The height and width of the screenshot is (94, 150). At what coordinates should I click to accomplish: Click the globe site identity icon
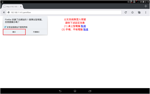(9, 12)
